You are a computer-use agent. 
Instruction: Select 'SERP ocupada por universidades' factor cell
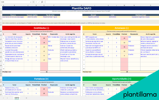(x=95, y=38)
